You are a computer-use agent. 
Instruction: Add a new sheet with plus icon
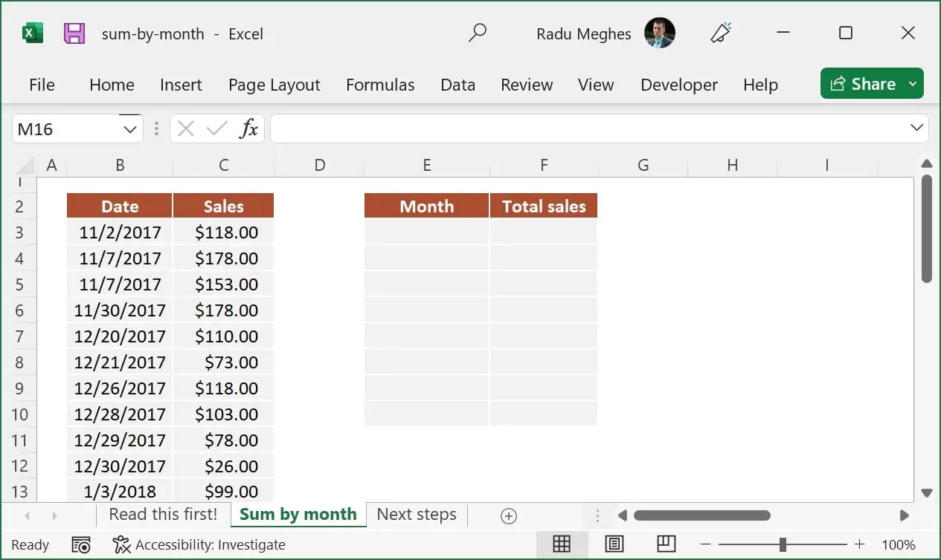(x=509, y=515)
